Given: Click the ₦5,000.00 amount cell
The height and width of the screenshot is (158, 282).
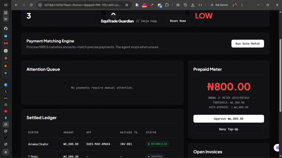Looking at the screenshot, I should 71,144.
